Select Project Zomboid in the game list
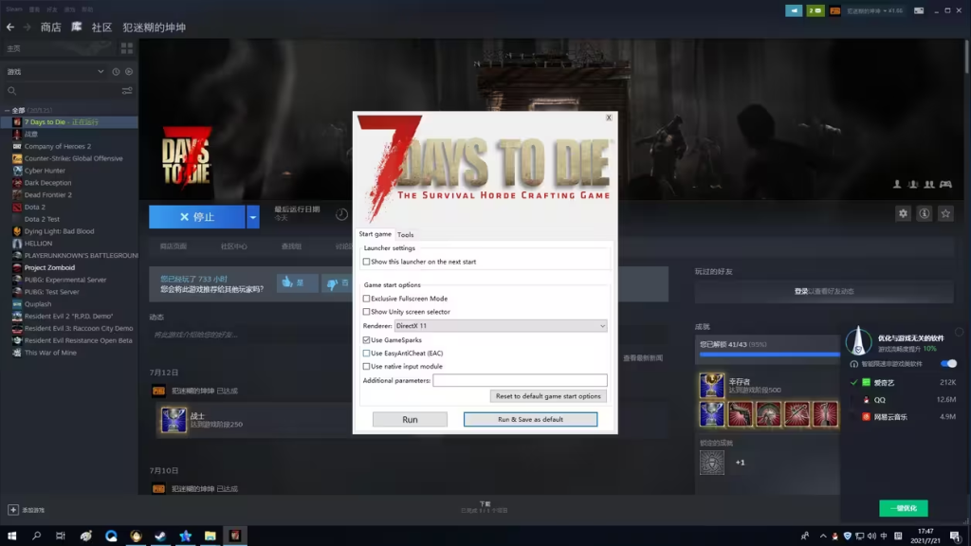 click(x=49, y=267)
